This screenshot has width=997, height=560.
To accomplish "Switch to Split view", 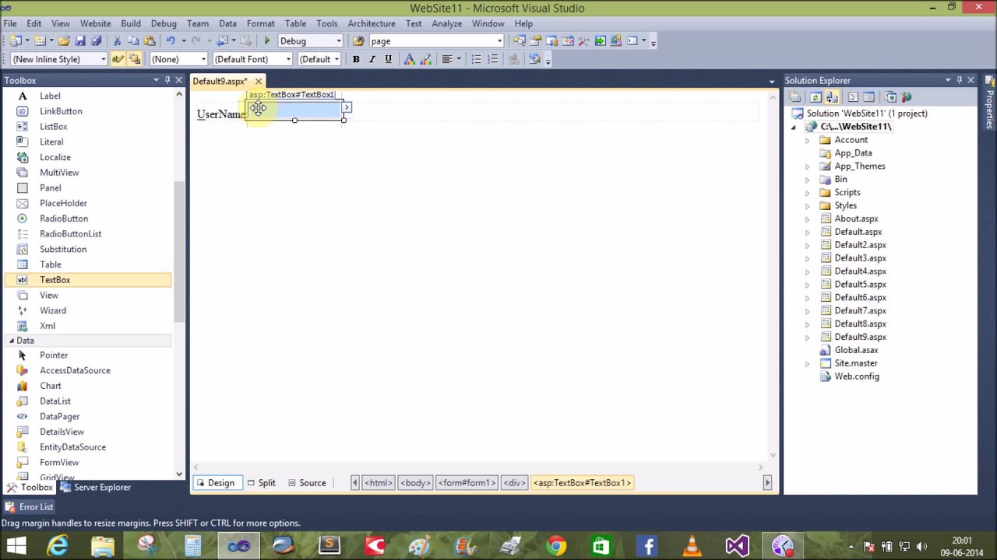I will point(262,483).
